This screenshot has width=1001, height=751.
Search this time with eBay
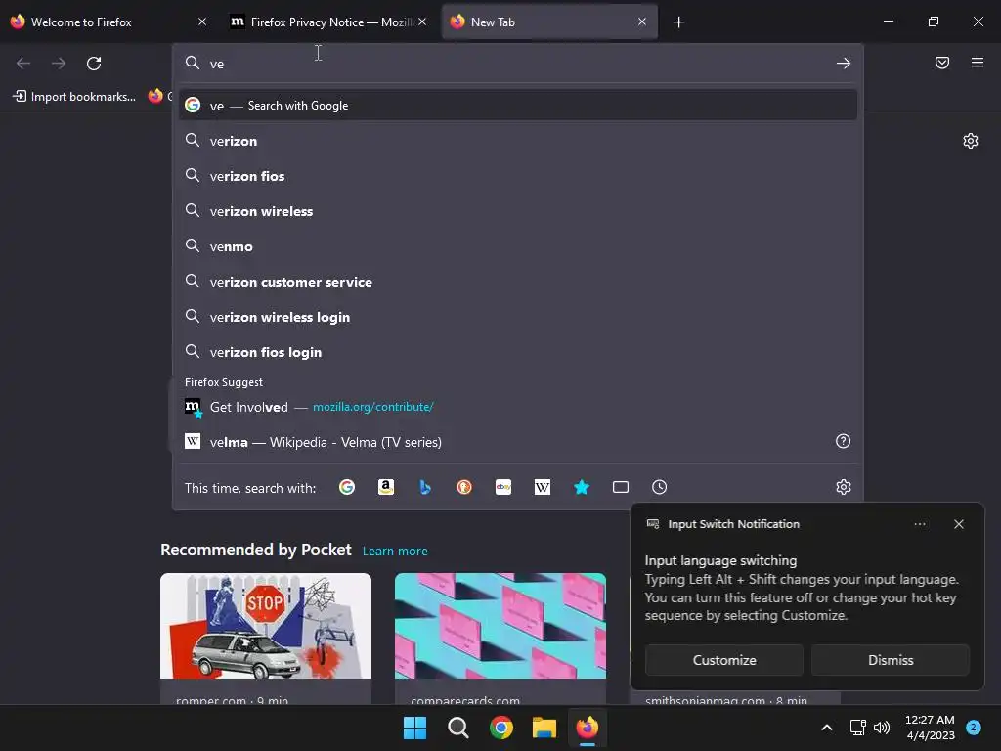503,487
